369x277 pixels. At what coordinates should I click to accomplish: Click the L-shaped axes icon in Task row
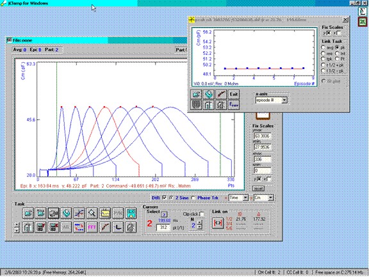pyautogui.click(x=118, y=227)
